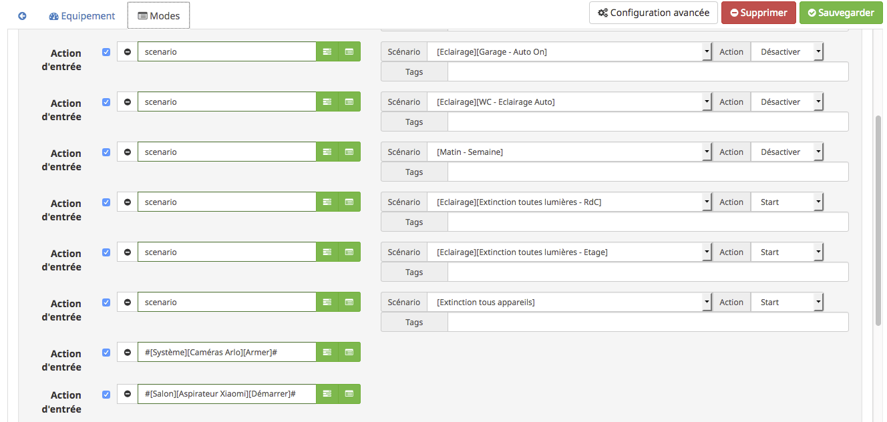887x422 pixels.
Task: Remove the WC - Eclairage Auto action row
Action: point(128,101)
